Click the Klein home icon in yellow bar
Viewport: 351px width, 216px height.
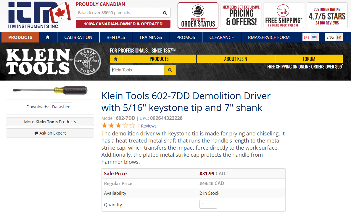116,59
